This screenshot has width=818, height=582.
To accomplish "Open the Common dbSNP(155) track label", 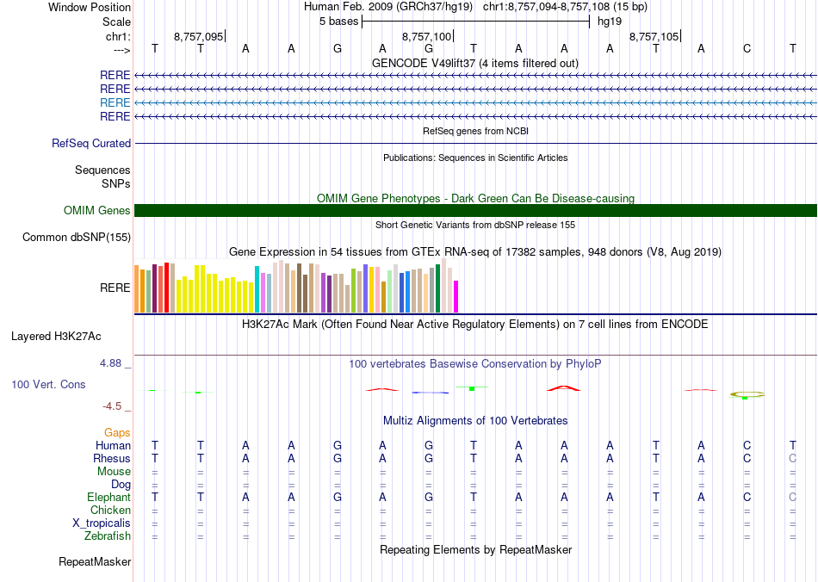I will coord(77,238).
